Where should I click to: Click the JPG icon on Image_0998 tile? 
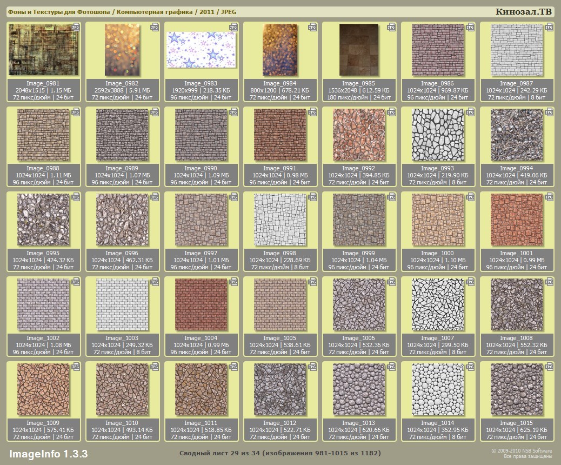tap(313, 196)
